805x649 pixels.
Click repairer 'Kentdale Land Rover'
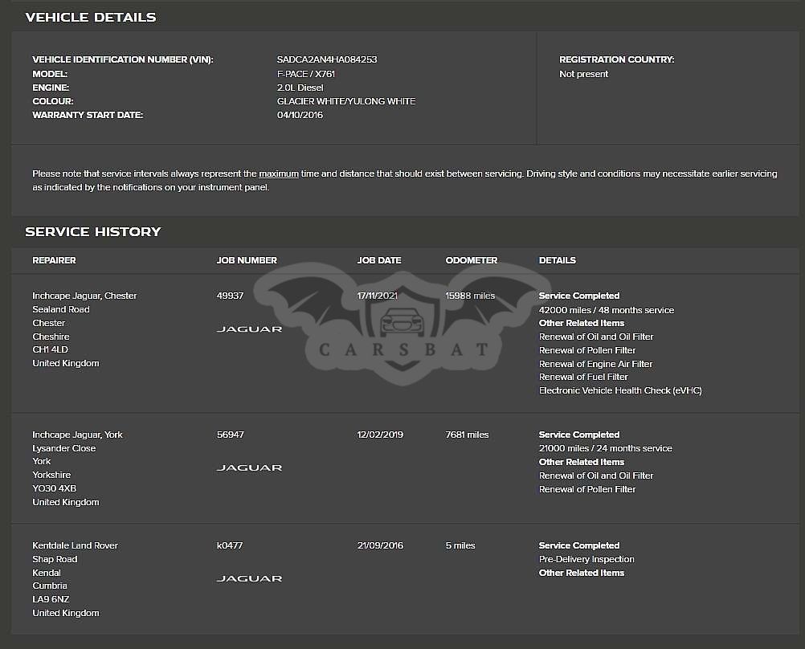pos(75,546)
